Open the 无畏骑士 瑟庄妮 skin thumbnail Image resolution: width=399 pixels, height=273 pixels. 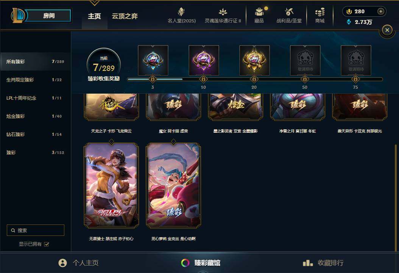click(111, 185)
